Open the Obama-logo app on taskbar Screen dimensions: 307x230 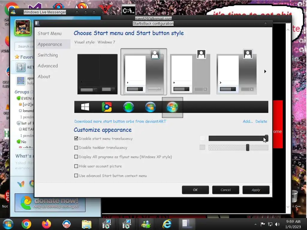[67, 224]
